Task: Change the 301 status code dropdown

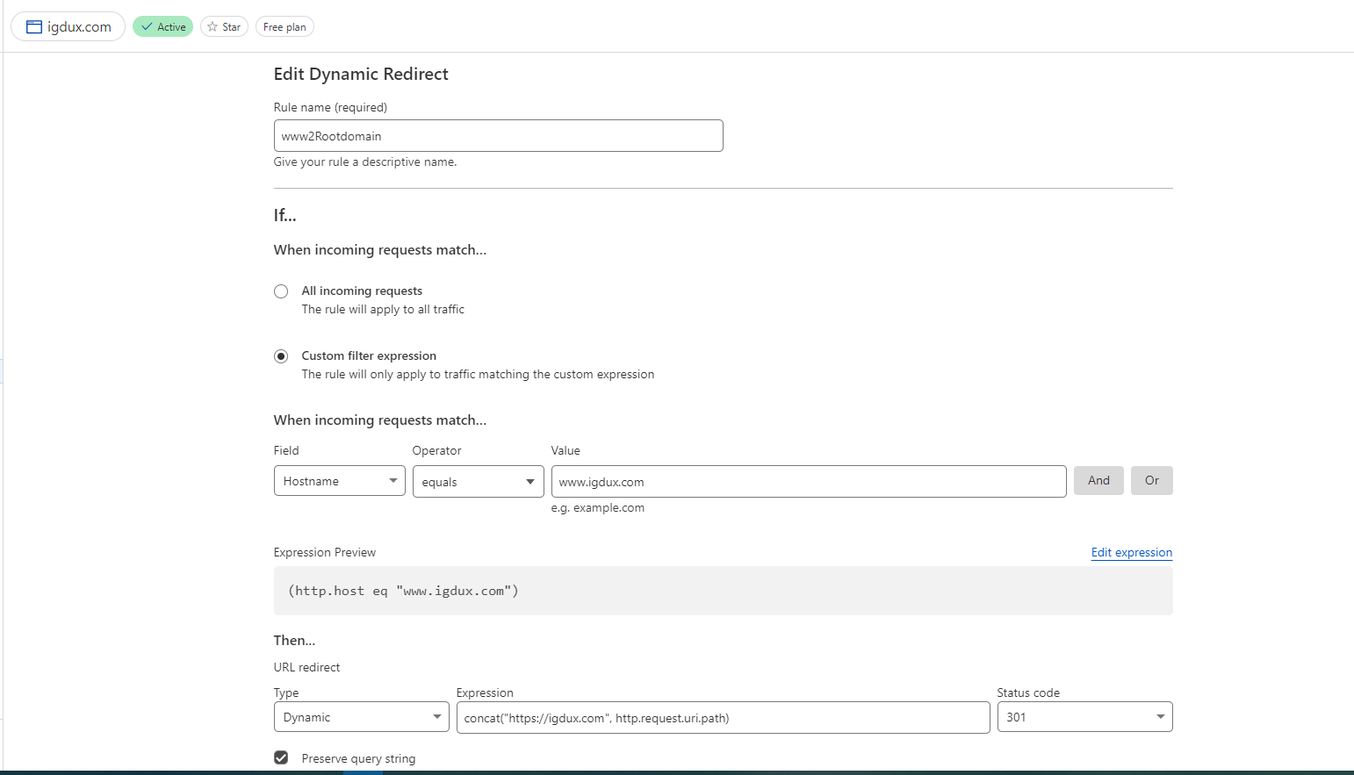Action: pyautogui.click(x=1084, y=717)
